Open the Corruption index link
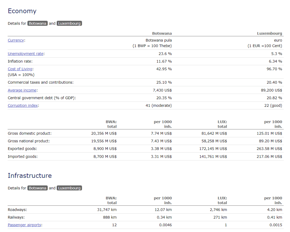The width and height of the screenshot is (290, 232). [x=23, y=105]
